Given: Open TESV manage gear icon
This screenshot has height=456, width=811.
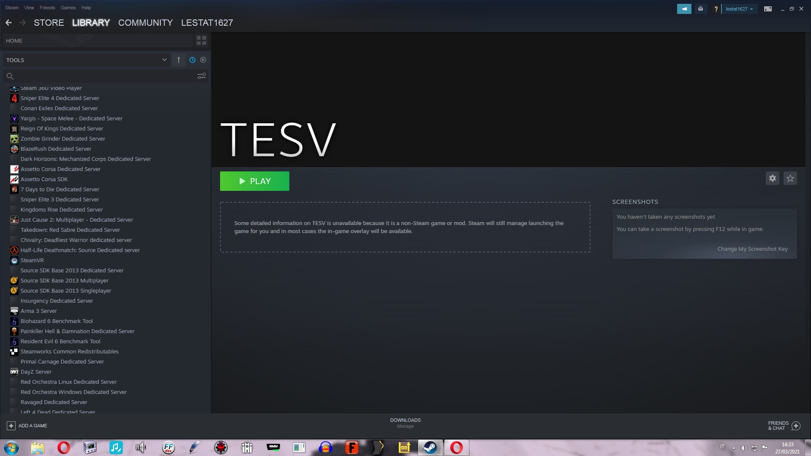Looking at the screenshot, I should pos(773,178).
